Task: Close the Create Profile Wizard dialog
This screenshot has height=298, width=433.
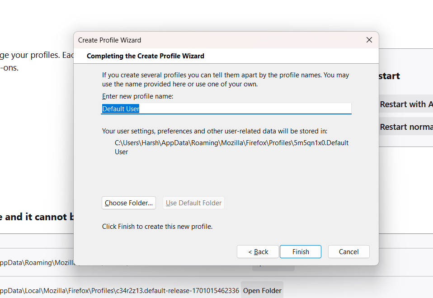Action: coord(369,40)
